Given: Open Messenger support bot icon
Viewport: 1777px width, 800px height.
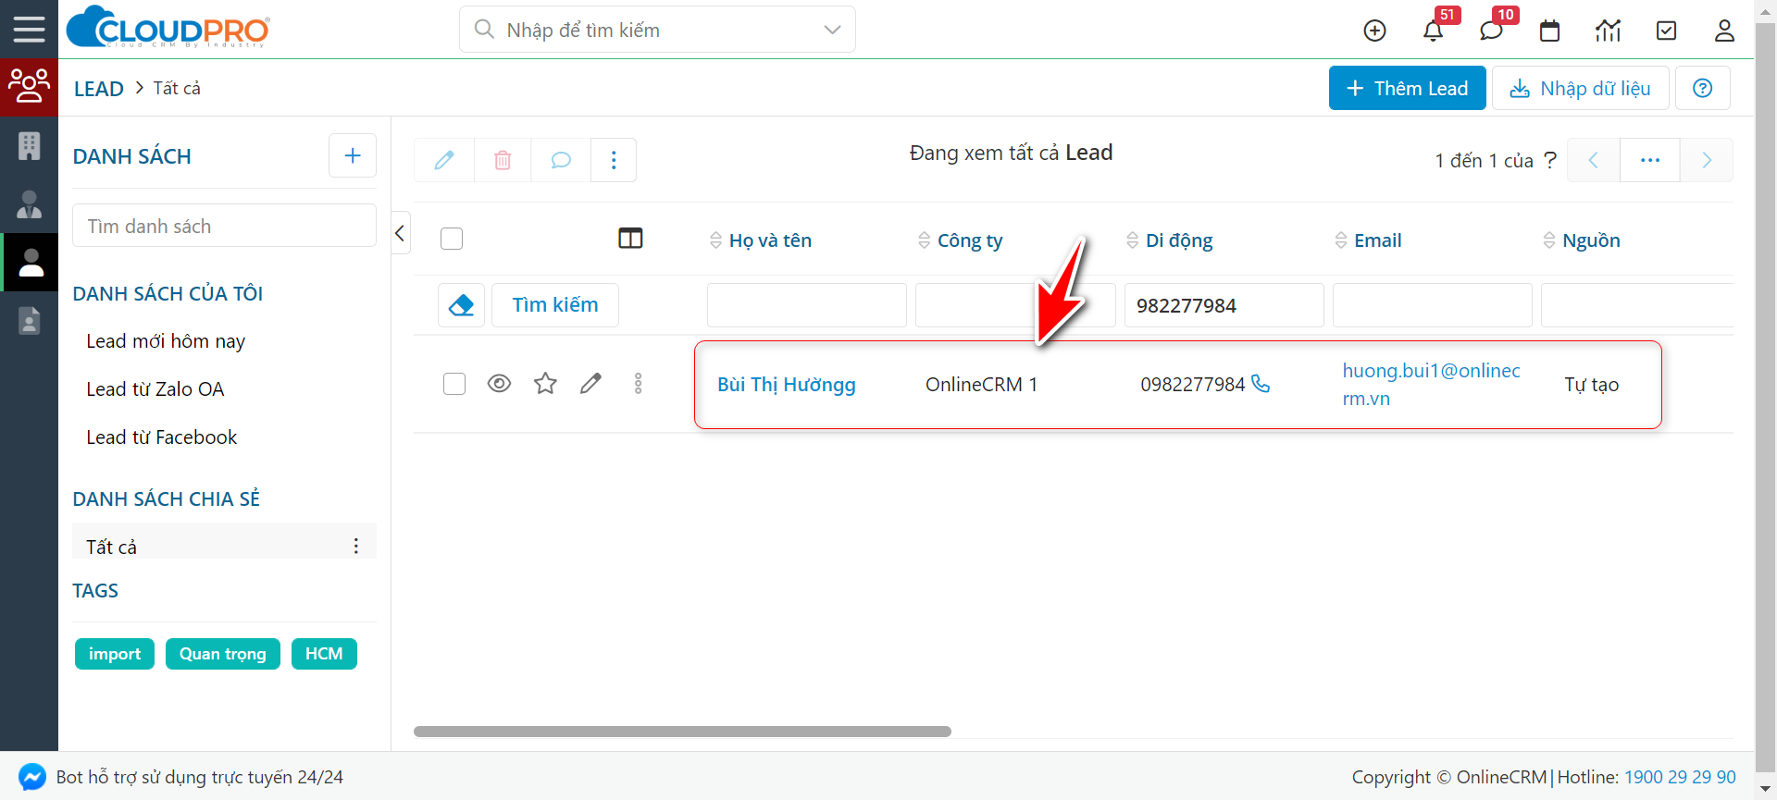Looking at the screenshot, I should point(32,777).
